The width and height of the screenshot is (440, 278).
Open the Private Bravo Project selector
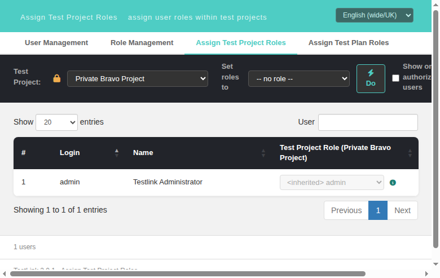tap(138, 79)
